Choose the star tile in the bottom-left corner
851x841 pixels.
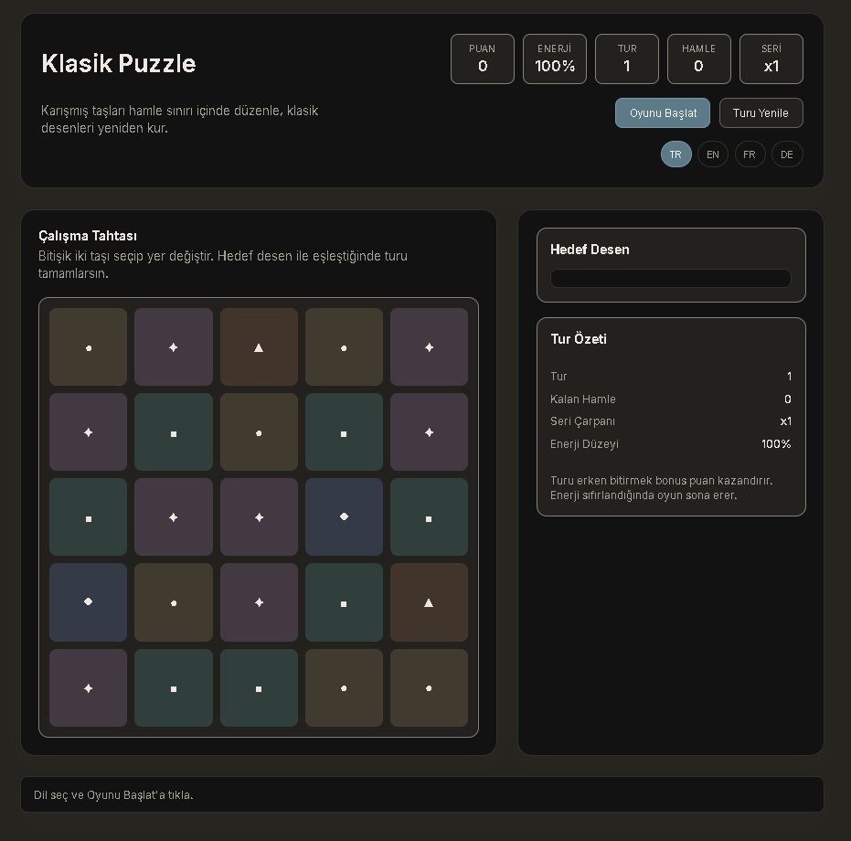pos(89,687)
